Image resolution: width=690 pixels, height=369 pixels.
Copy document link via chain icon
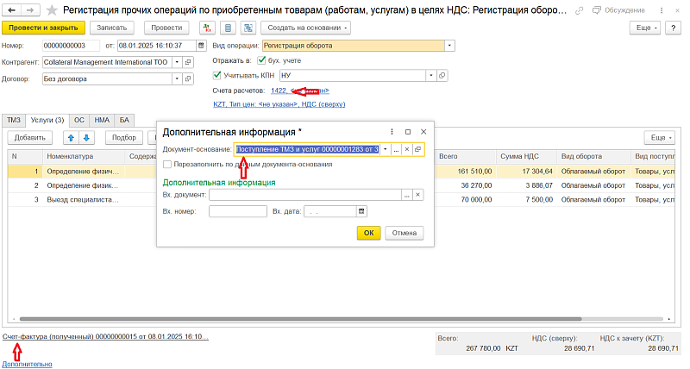tap(579, 10)
